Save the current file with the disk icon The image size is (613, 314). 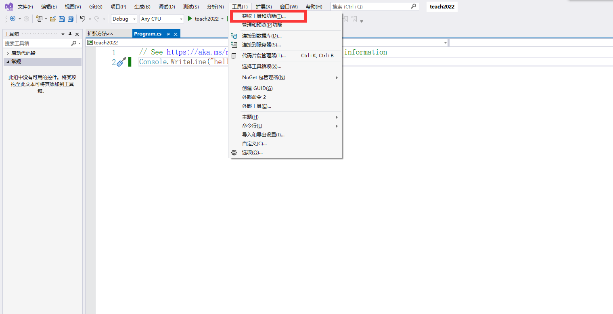62,19
